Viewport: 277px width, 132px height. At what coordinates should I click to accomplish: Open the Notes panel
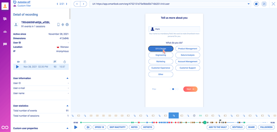tap(134, 127)
